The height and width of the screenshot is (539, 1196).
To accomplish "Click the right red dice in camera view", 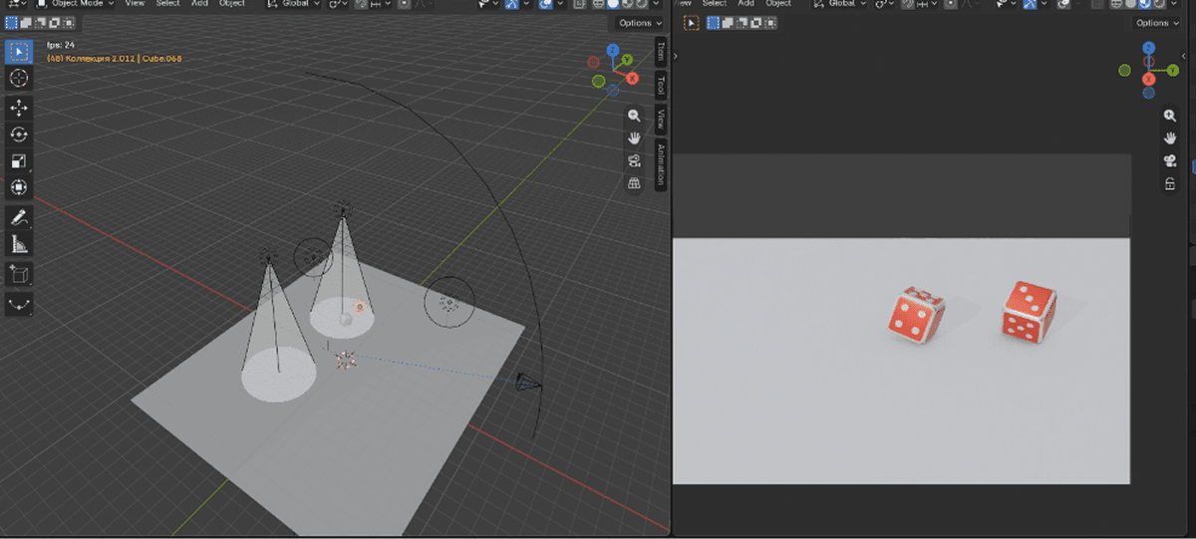I will [1029, 311].
